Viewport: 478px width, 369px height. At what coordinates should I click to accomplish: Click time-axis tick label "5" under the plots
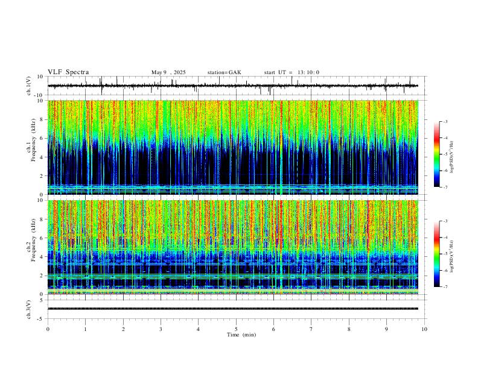(x=236, y=329)
